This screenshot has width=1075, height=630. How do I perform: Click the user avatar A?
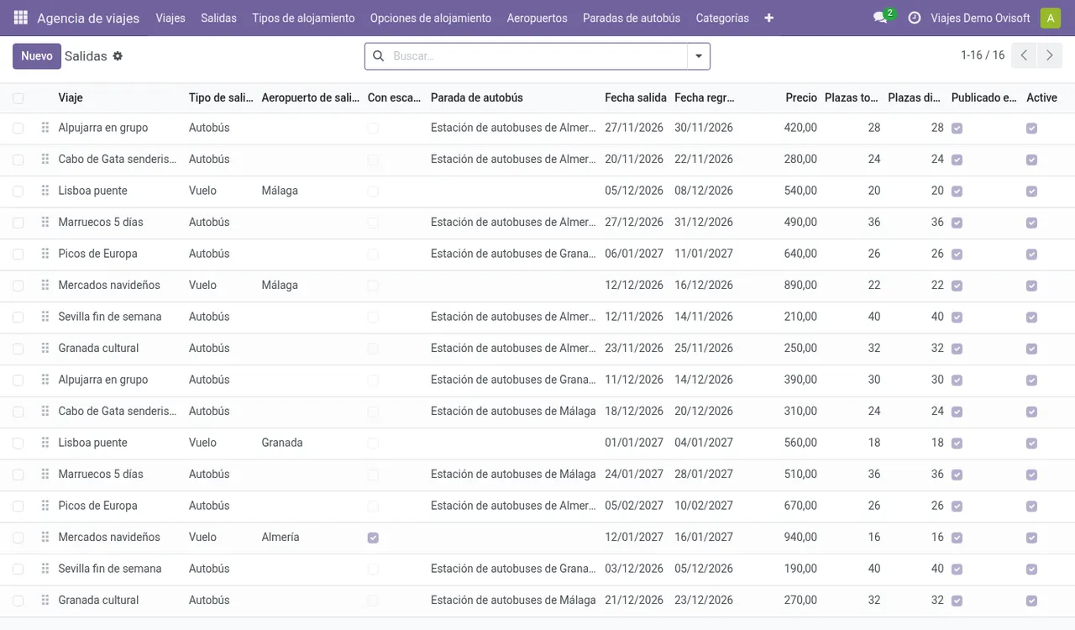point(1050,18)
